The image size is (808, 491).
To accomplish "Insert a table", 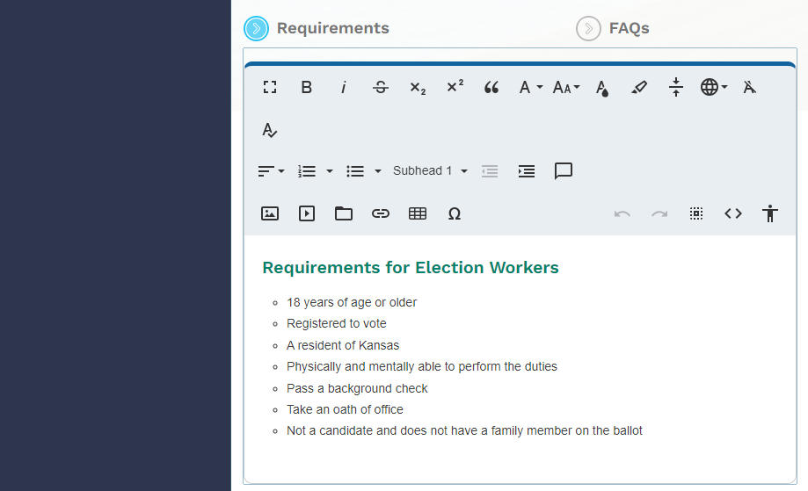I will 418,213.
